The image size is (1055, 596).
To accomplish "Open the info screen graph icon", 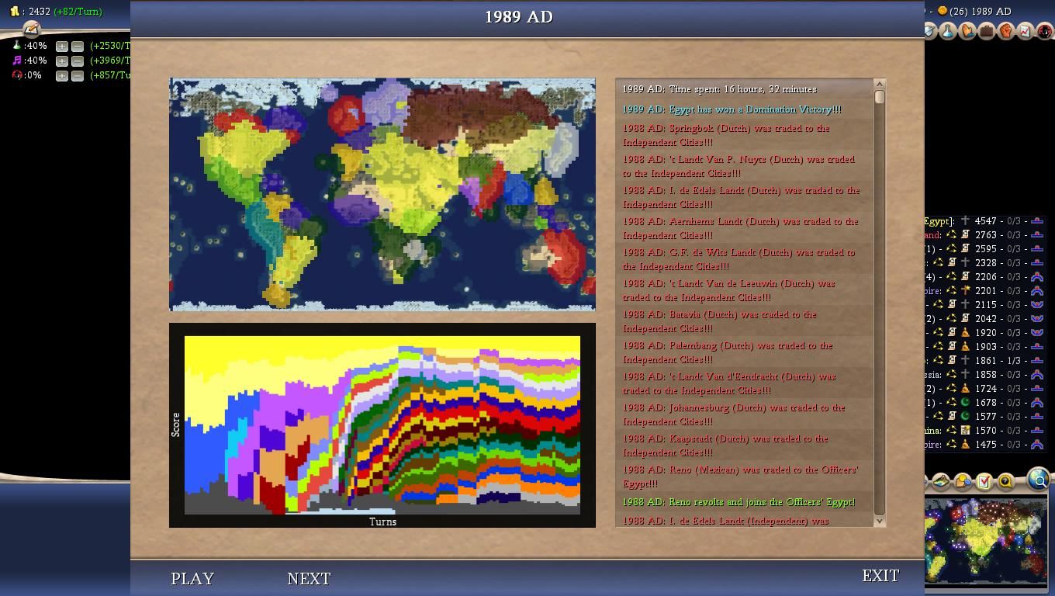I will [x=1026, y=31].
